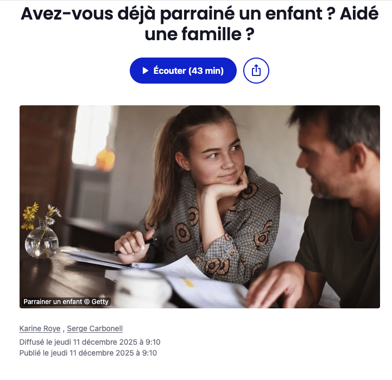This screenshot has width=392, height=380.
Task: Click the white coffee cup in the photo
Action: (x=142, y=288)
